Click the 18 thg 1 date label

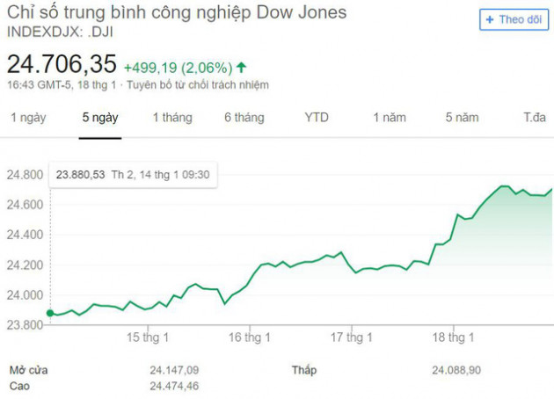tap(453, 337)
